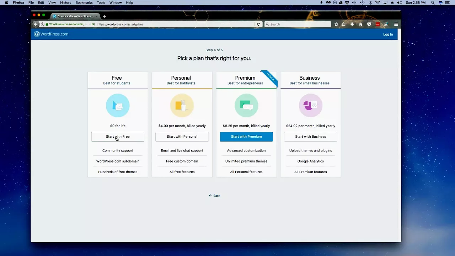Click the red extension icon with dots

(x=378, y=24)
